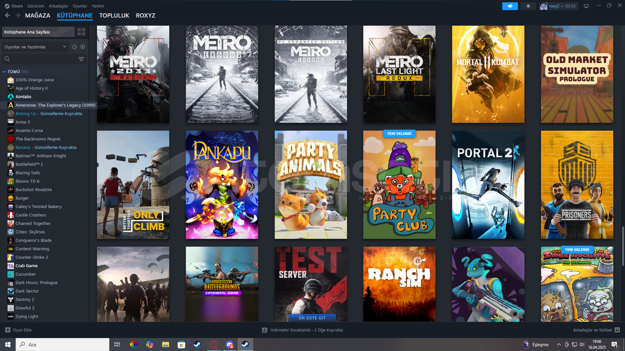Open the Görünüm menu
Screen dimensions: 625x351
pyautogui.click(x=36, y=6)
